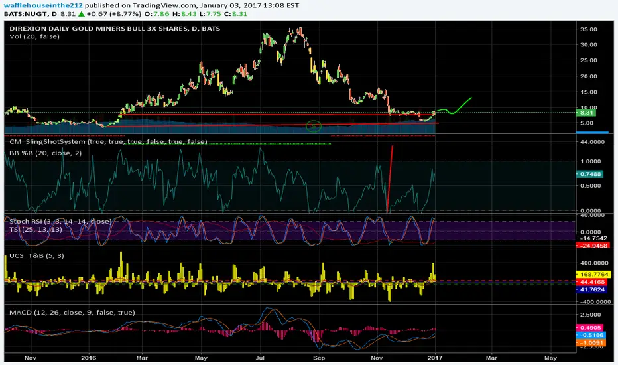The image size is (618, 365).
Task: Click the C:8.31 close value
Action: [235, 14]
